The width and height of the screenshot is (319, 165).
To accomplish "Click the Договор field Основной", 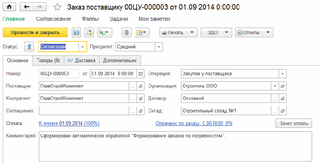I will 226,98.
